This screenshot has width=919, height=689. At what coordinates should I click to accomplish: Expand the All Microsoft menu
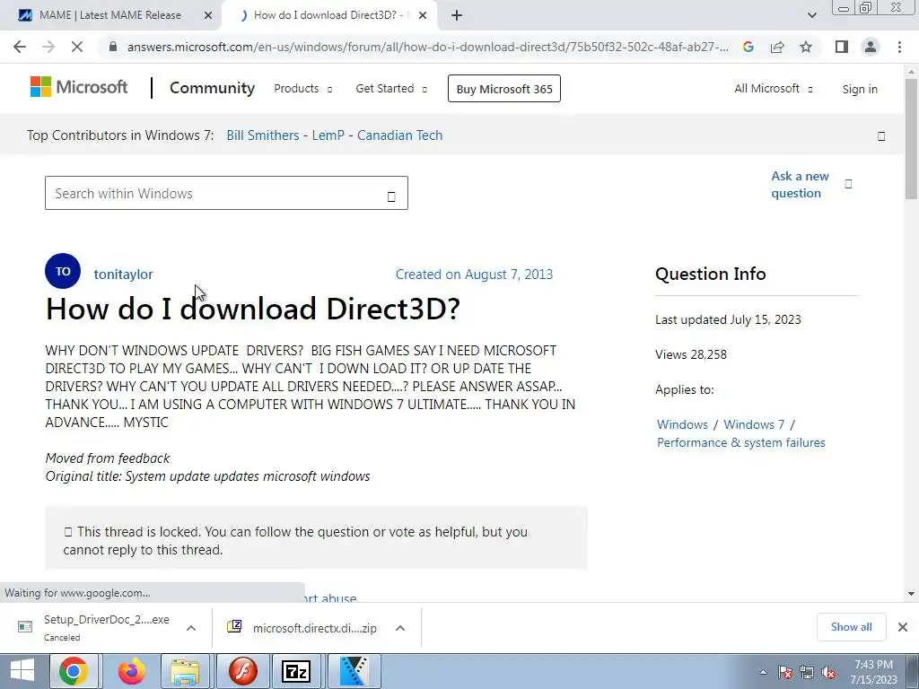click(x=773, y=89)
